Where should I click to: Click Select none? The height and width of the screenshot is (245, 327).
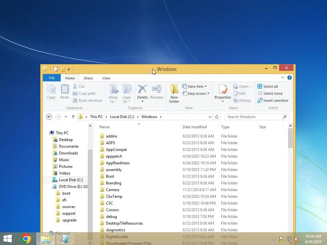[270, 93]
